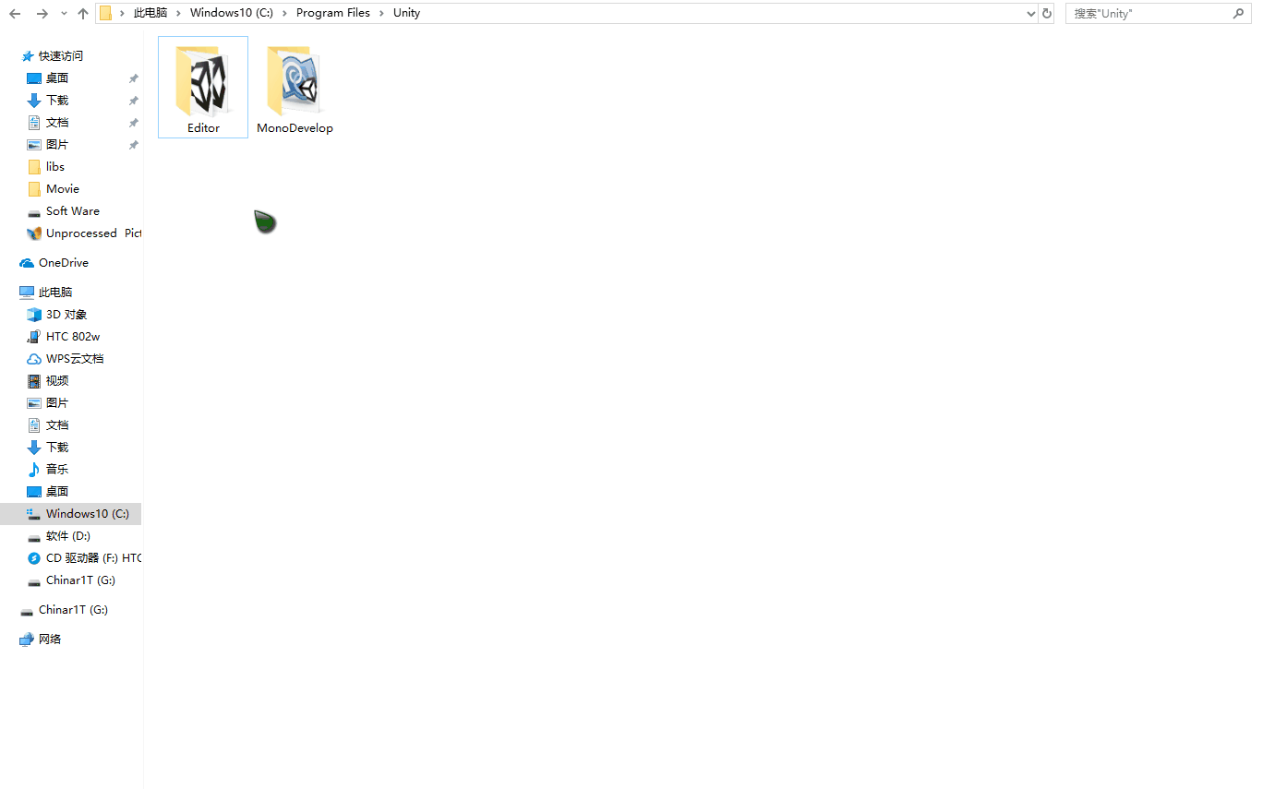The height and width of the screenshot is (789, 1263).
Task: Click the 网络 network icon
Action: click(27, 640)
